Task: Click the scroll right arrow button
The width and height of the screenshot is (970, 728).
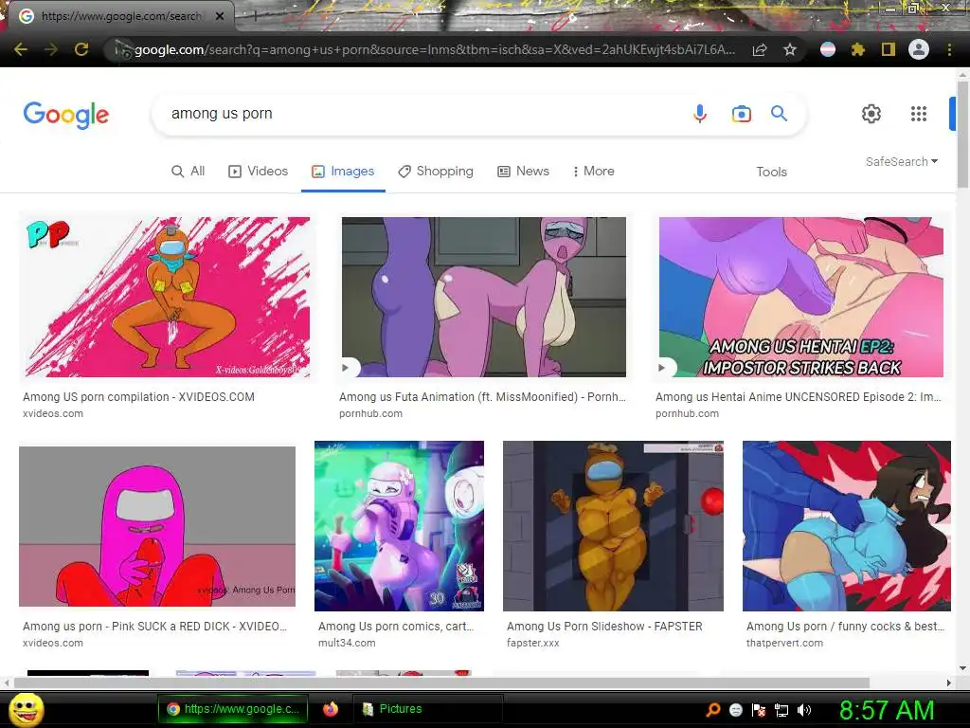Action: 949,682
